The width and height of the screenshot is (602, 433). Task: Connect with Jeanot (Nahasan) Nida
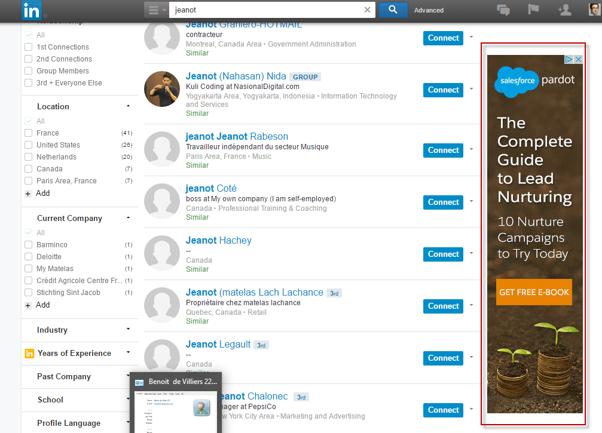(x=443, y=90)
